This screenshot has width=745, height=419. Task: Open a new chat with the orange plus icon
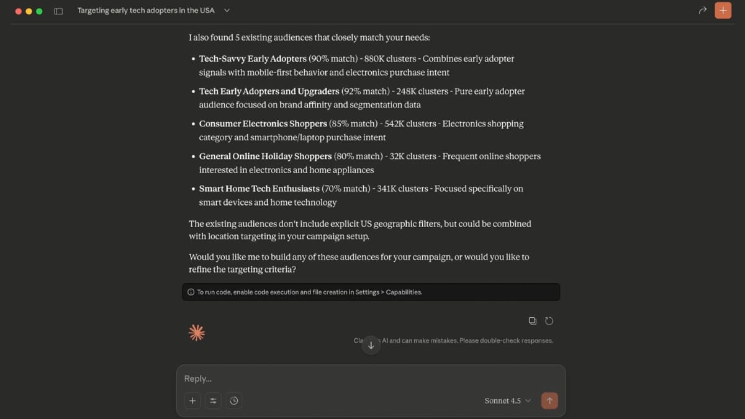(x=723, y=11)
